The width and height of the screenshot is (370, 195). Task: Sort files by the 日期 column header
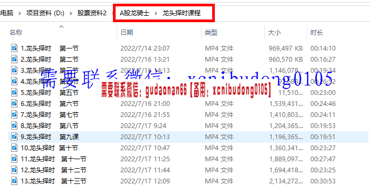[x=127, y=32]
